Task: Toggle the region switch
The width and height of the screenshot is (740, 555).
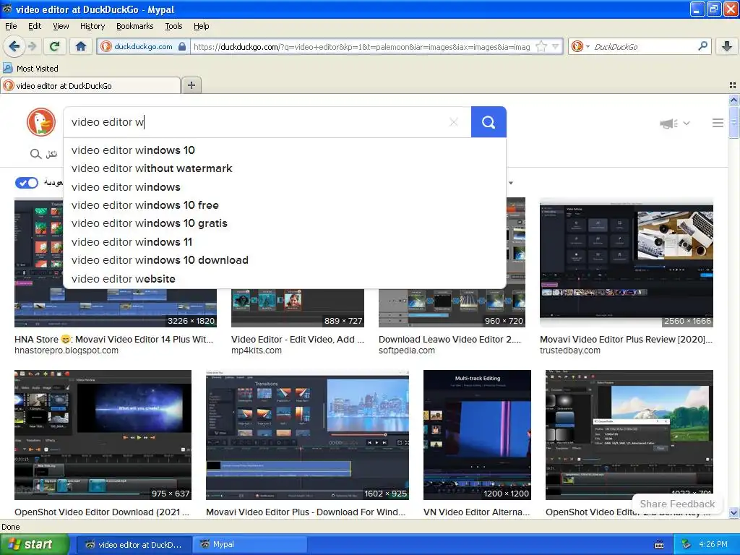Action: click(27, 183)
